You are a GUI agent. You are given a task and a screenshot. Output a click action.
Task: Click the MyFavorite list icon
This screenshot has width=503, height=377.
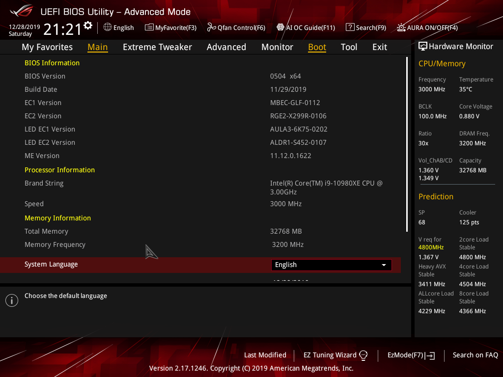(149, 27)
